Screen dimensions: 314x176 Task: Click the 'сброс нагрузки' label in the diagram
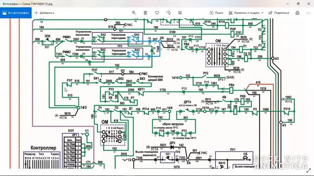[x=173, y=124]
